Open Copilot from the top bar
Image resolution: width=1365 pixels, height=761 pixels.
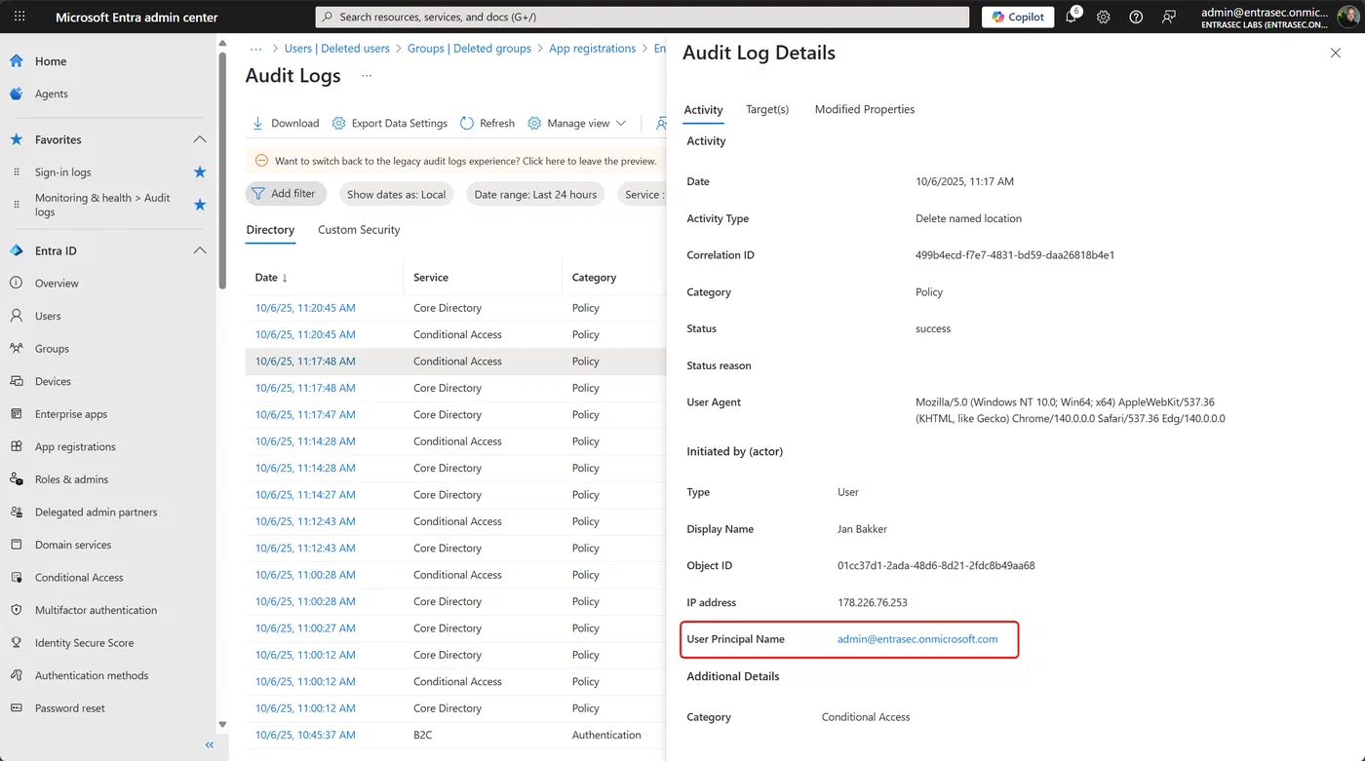(x=1017, y=17)
